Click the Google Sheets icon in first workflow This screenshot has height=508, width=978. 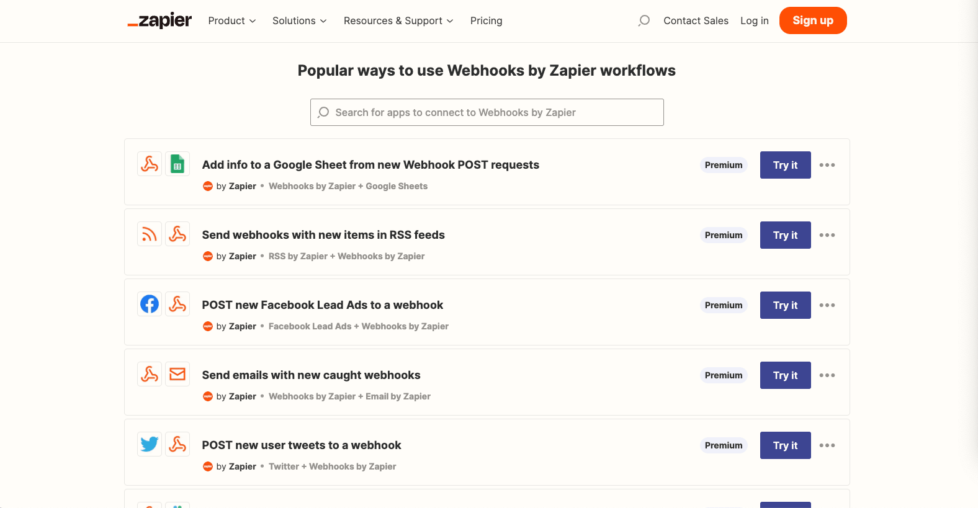177,164
